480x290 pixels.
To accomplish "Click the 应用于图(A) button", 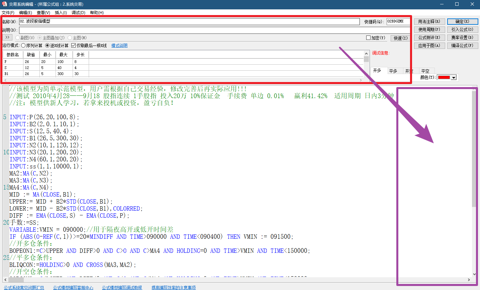I will pos(429,46).
